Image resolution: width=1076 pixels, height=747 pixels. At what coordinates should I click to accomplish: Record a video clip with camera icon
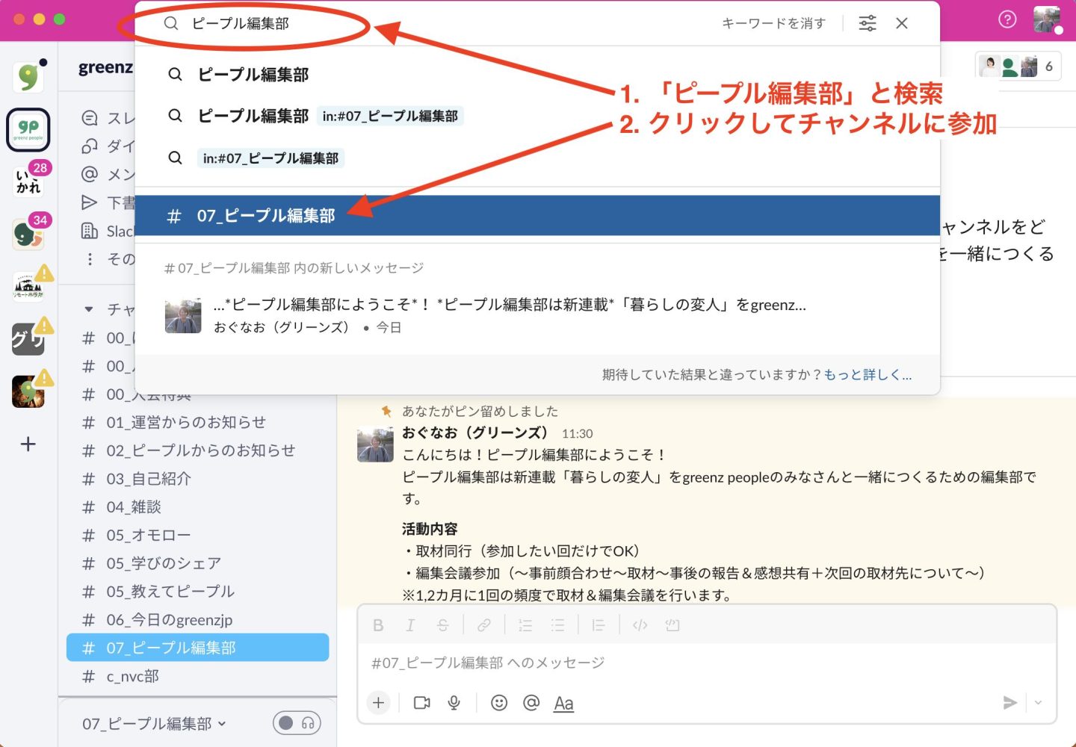422,703
